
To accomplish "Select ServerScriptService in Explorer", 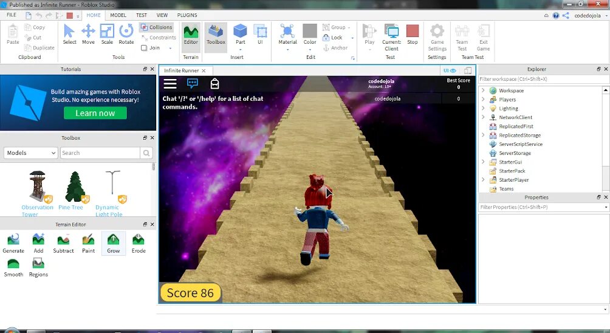I will pyautogui.click(x=521, y=144).
